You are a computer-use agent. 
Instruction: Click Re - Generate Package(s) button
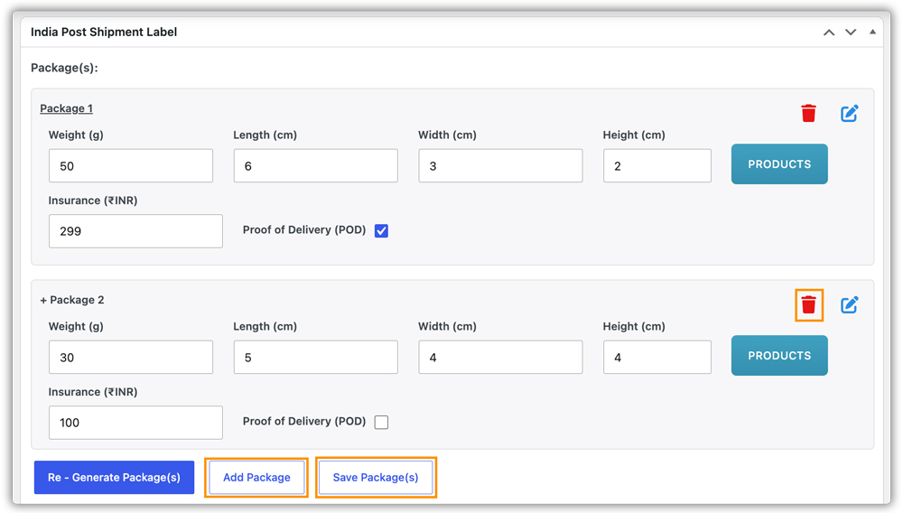click(x=114, y=477)
